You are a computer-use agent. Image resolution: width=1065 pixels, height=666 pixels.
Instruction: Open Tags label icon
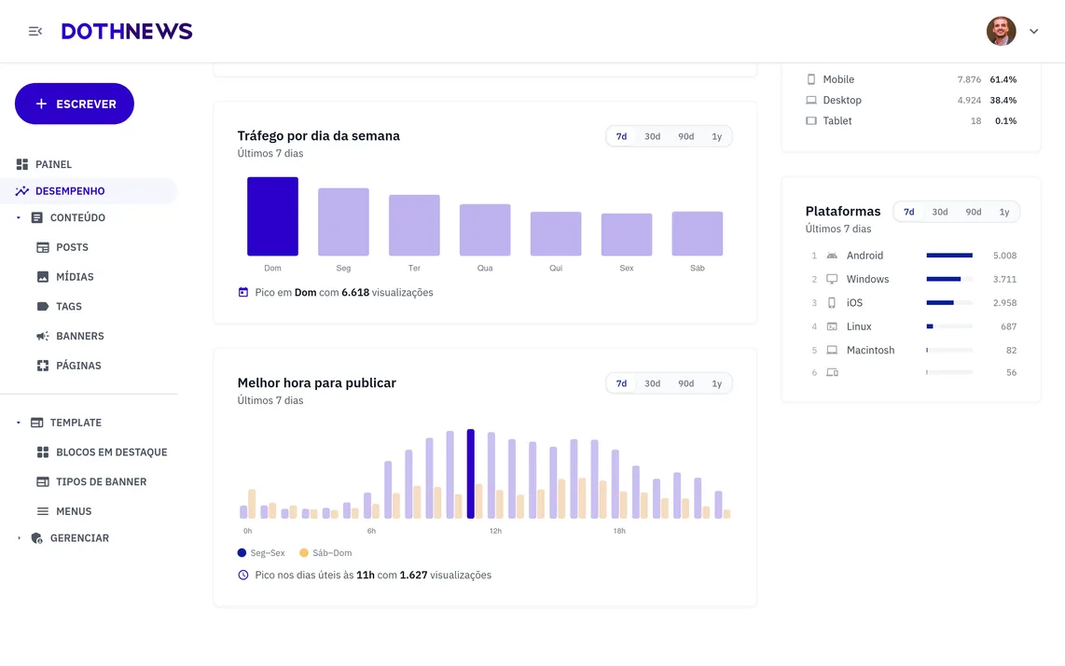point(43,307)
